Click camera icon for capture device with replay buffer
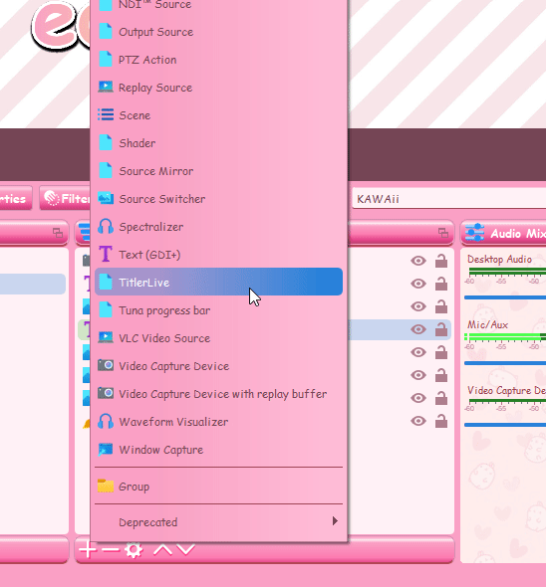546x587 pixels. tap(106, 393)
